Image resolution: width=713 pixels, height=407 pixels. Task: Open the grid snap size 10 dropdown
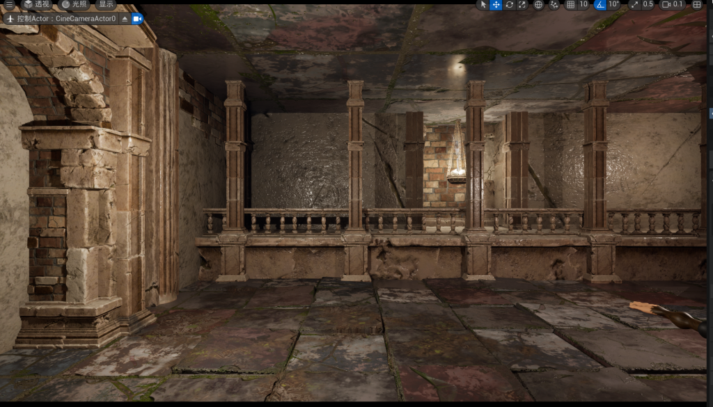[584, 4]
